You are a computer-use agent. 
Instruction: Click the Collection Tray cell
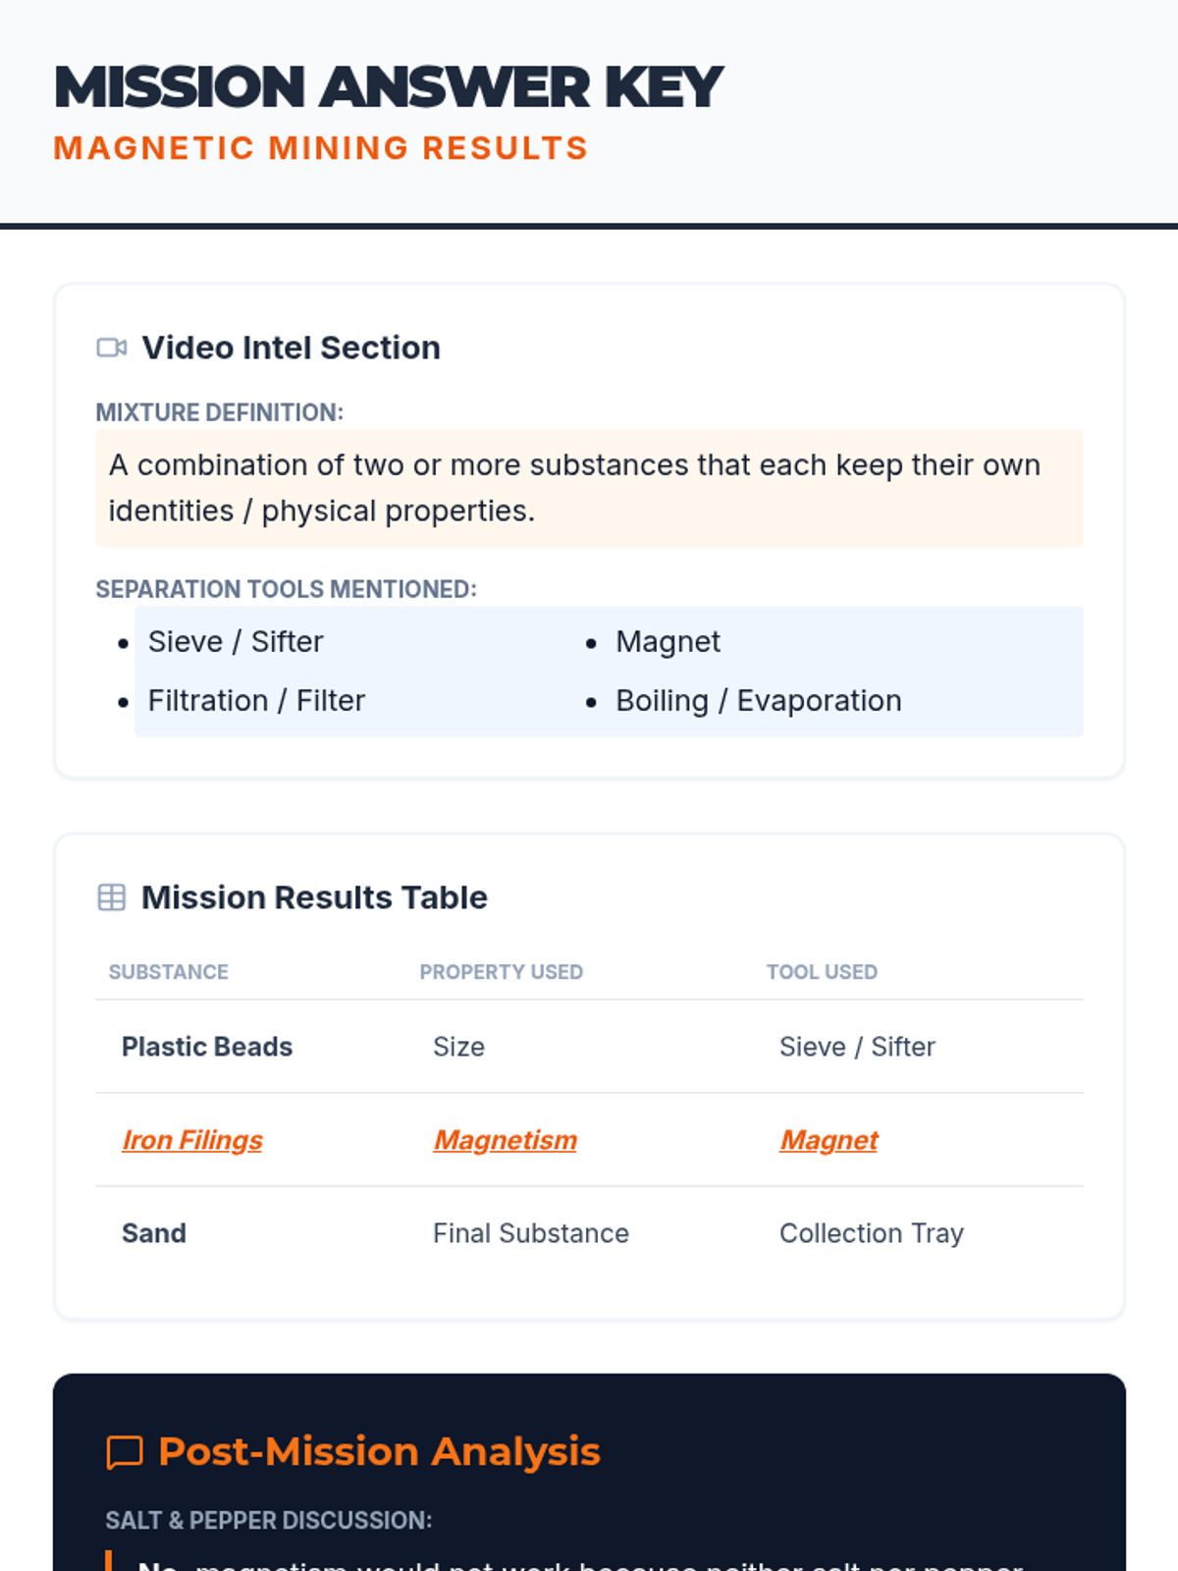[x=872, y=1233]
